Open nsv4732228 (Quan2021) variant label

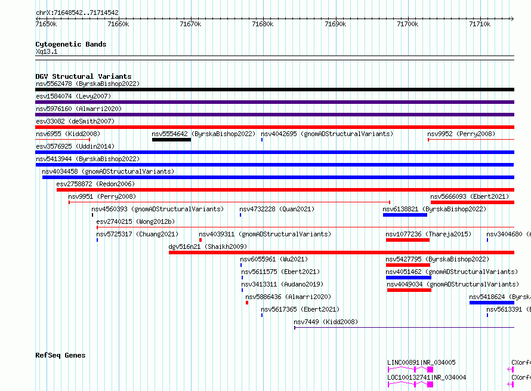click(x=277, y=209)
